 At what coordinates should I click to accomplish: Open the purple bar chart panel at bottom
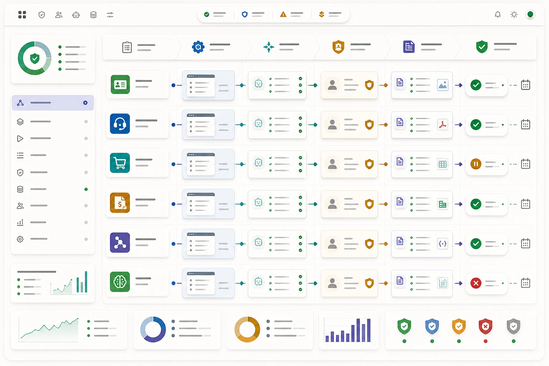coord(349,330)
